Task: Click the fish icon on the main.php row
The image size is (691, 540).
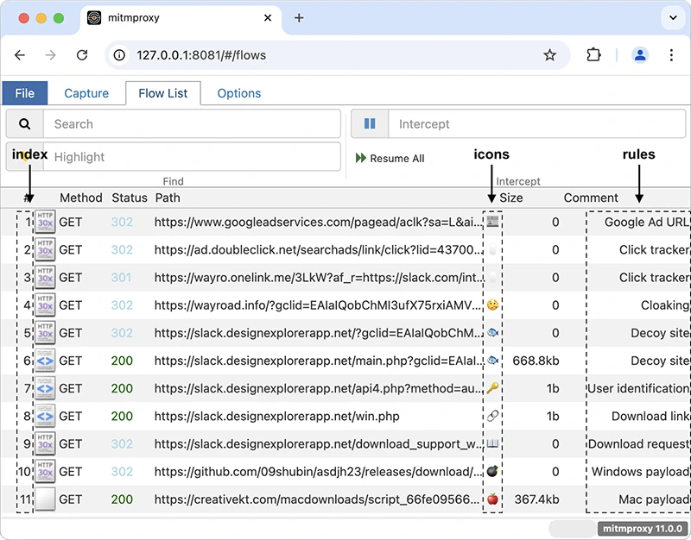Action: 492,361
